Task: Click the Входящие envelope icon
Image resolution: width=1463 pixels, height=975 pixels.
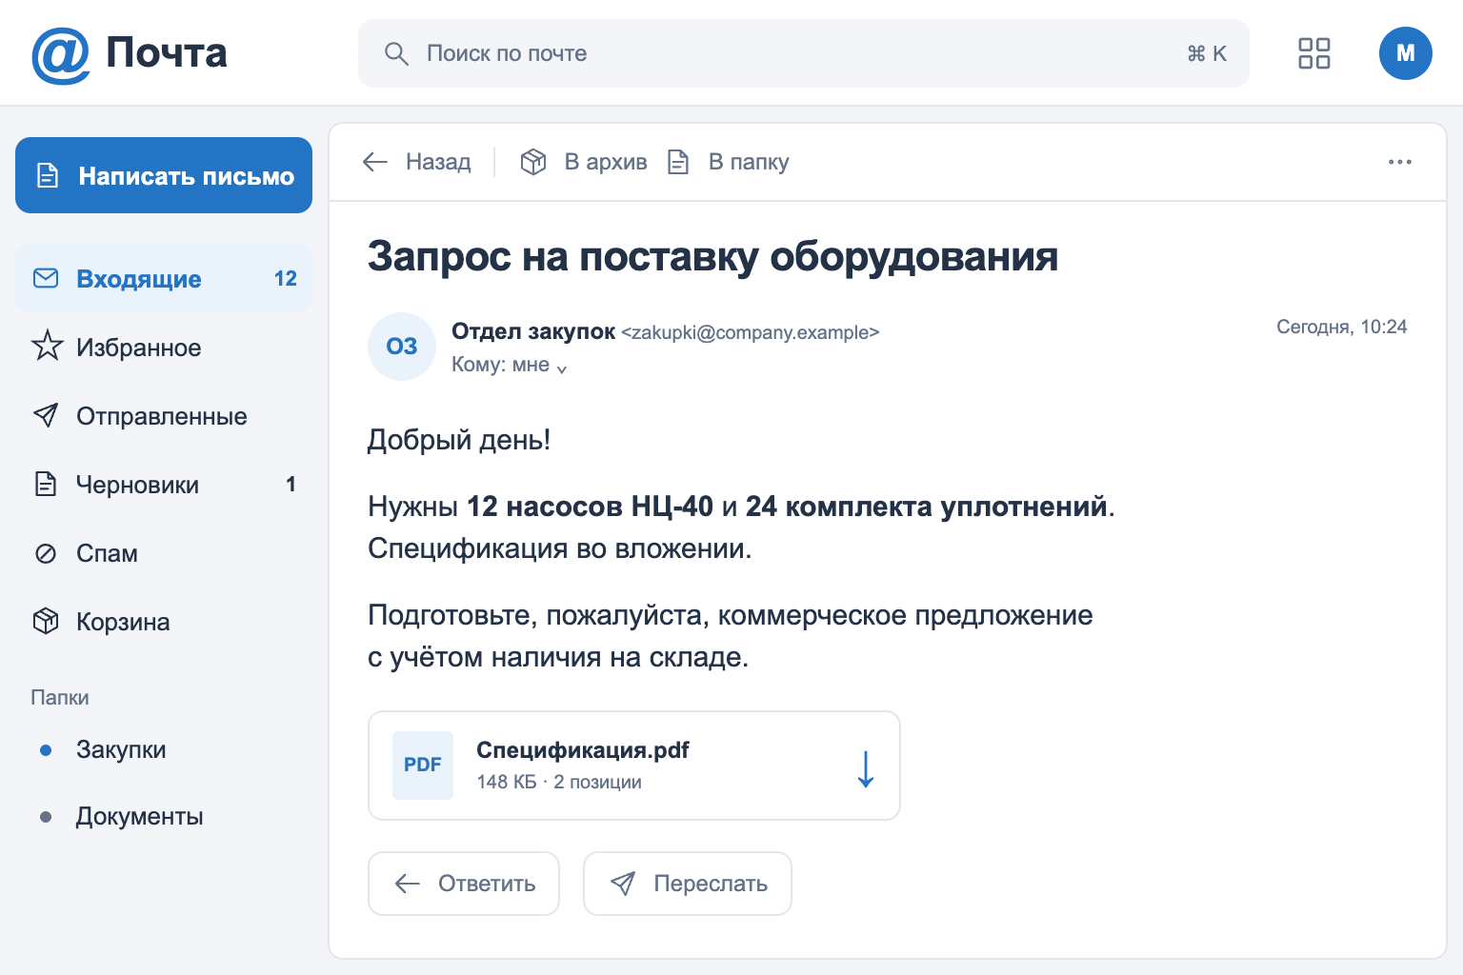Action: pos(46,278)
